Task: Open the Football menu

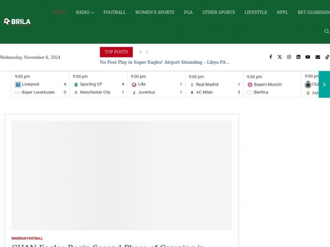Action: click(114, 13)
